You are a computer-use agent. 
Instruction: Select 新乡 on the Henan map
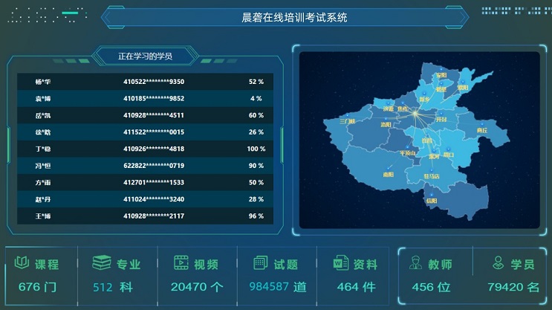424,100
